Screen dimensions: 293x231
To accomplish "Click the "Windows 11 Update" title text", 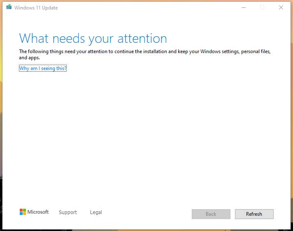I will (x=36, y=8).
